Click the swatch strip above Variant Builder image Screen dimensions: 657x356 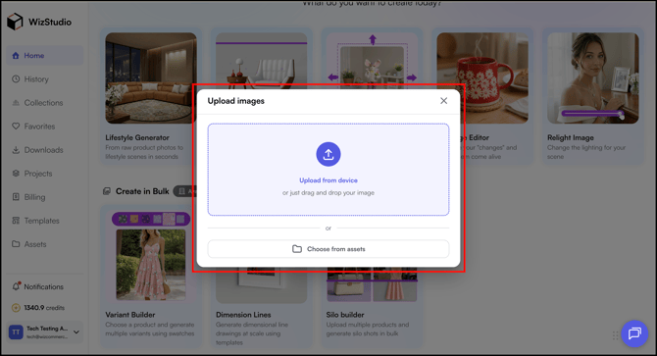pyautogui.click(x=151, y=219)
